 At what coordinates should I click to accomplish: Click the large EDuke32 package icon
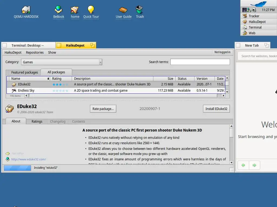(x=9, y=109)
